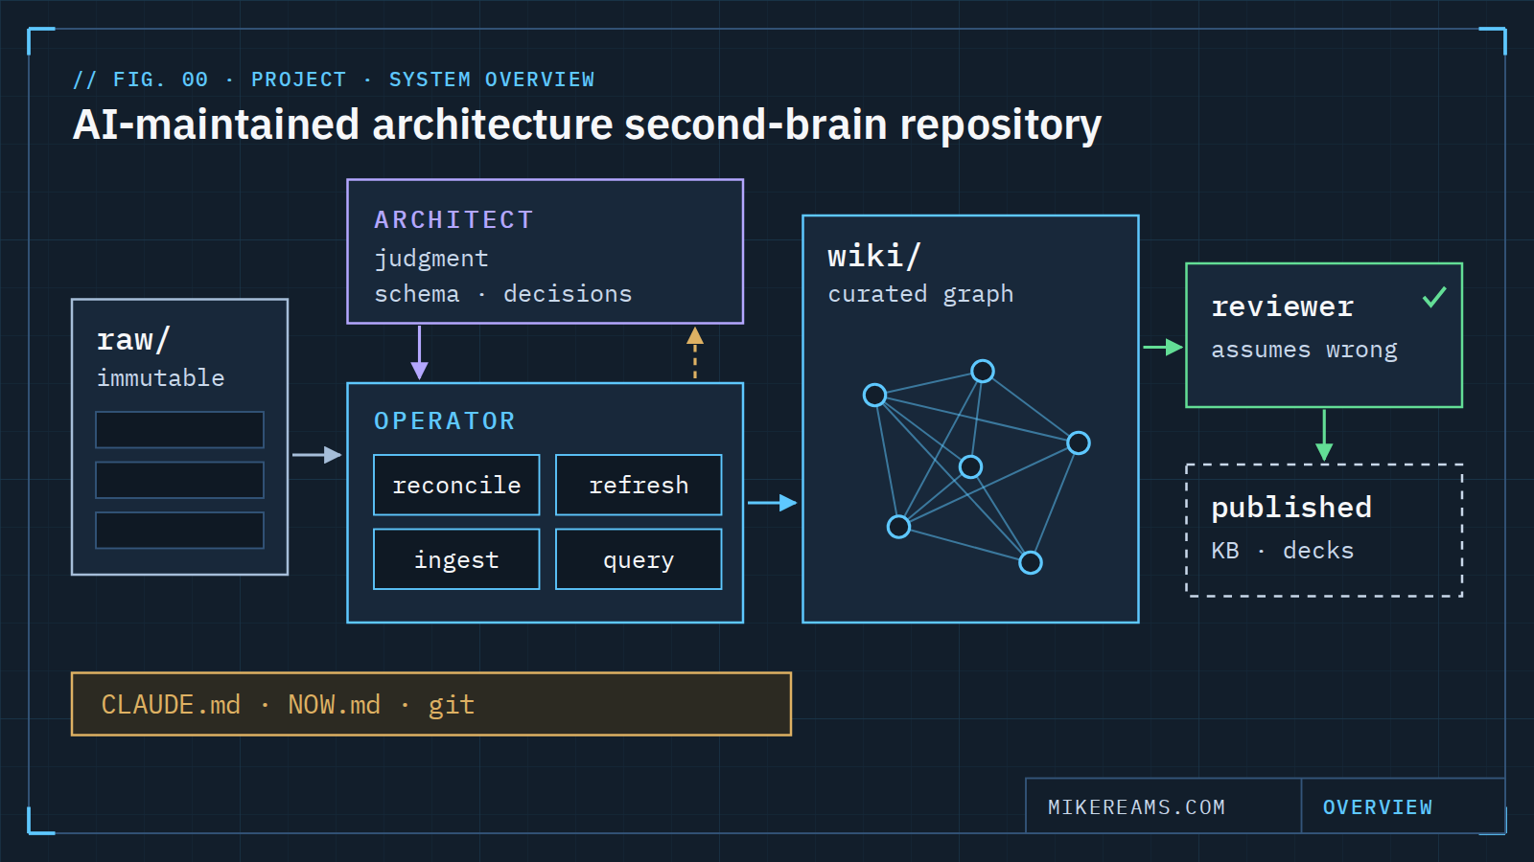The width and height of the screenshot is (1534, 862).
Task: Click the raw/ title text
Action: point(133,339)
